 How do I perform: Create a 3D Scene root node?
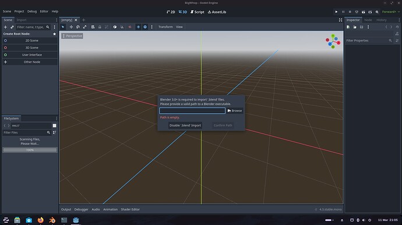click(30, 48)
